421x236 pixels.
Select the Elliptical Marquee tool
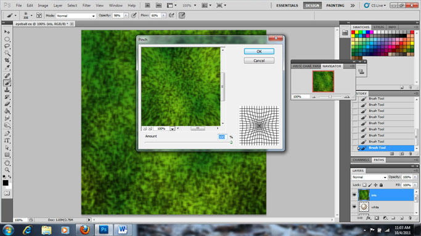pos(7,39)
